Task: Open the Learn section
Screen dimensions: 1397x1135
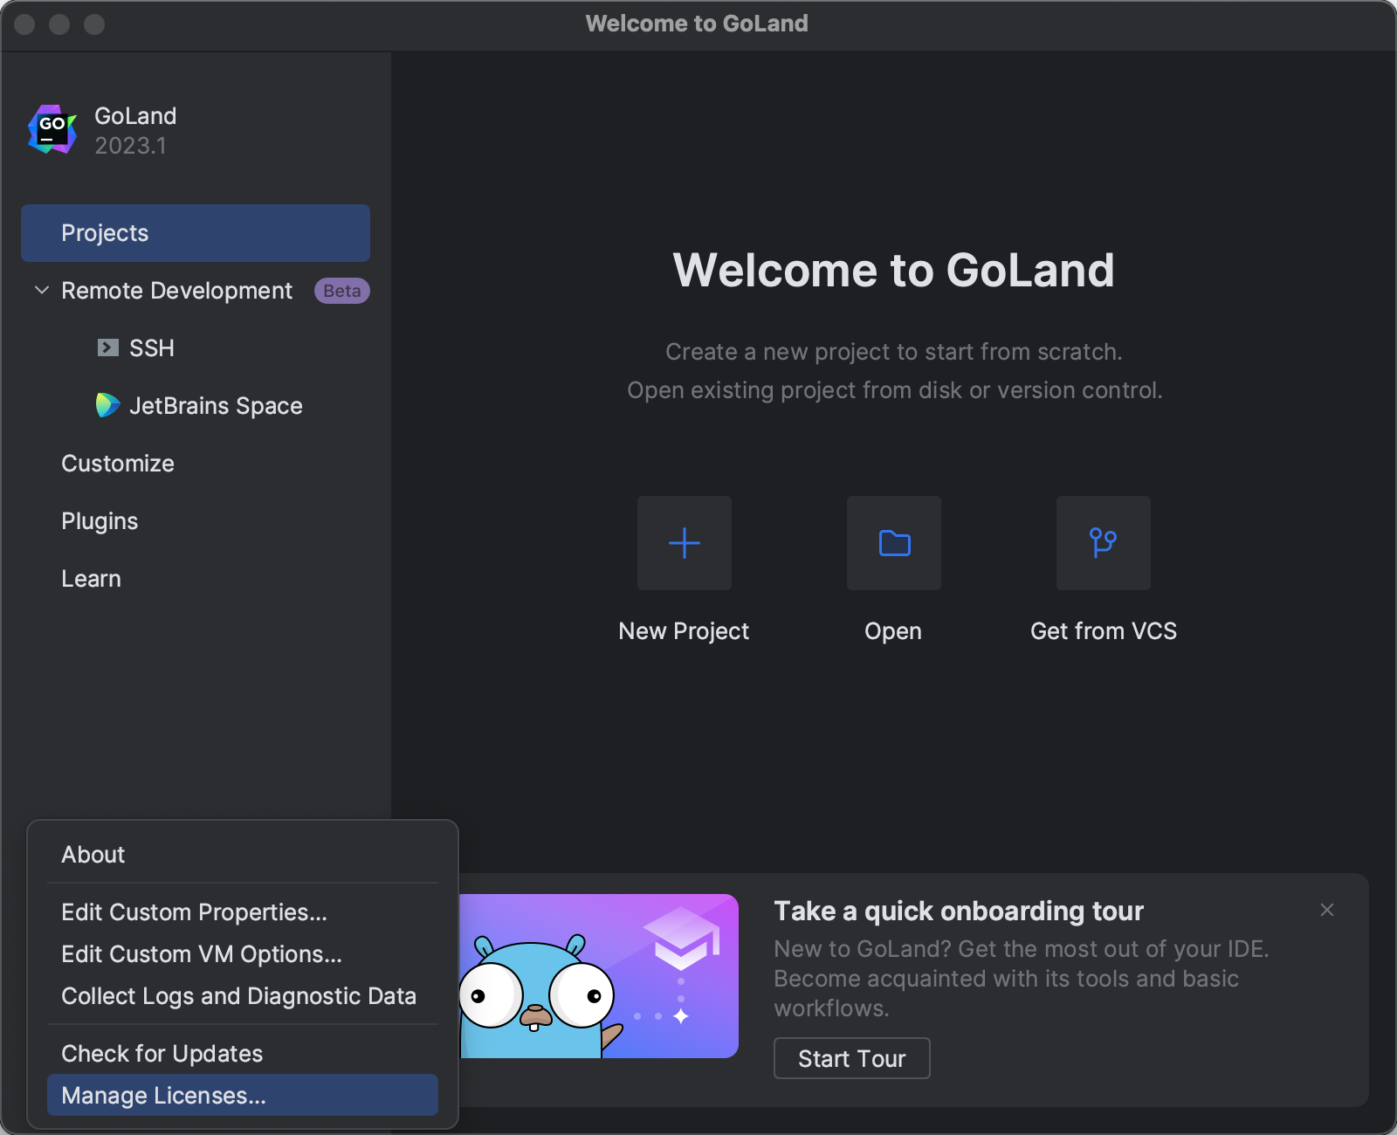Action: point(91,578)
